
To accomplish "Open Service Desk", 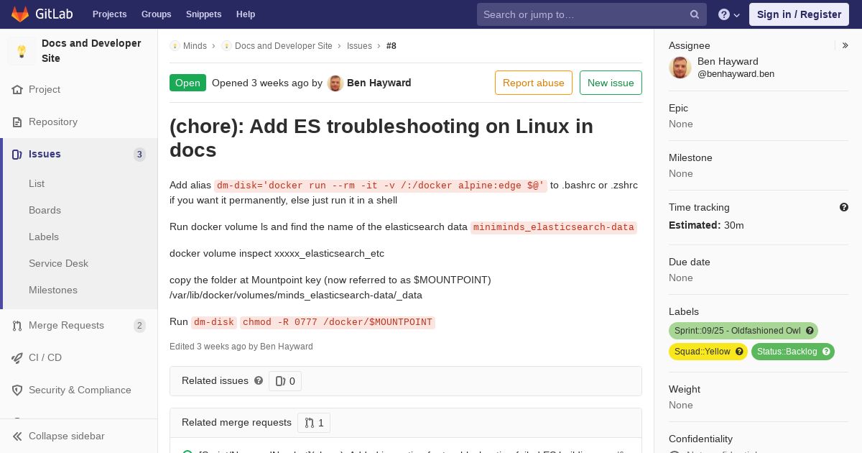I will [x=58, y=263].
